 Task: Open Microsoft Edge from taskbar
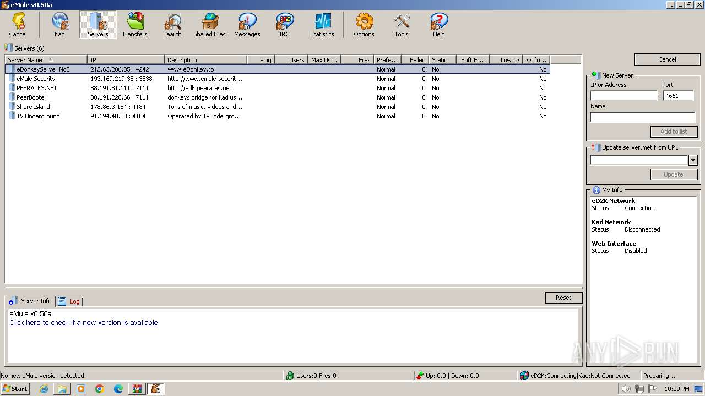(118, 389)
